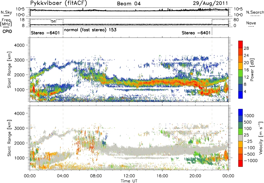Click the Pykkvibaer (fitACF) title text
Image resolution: width=264 pixels, height=183 pixels.
[59, 3]
